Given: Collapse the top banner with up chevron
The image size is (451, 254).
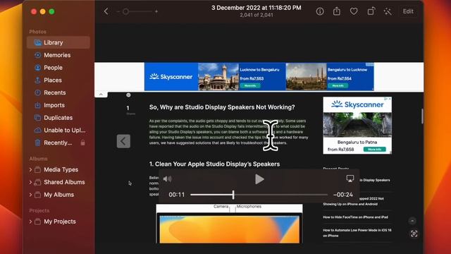Looking at the screenshot, I should pos(101,95).
